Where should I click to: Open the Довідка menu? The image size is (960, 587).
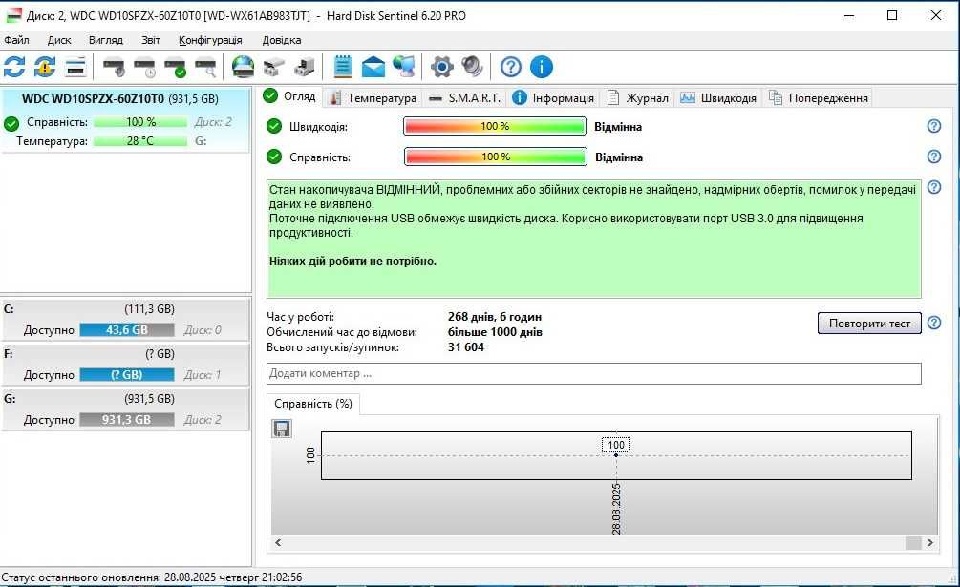pos(282,40)
